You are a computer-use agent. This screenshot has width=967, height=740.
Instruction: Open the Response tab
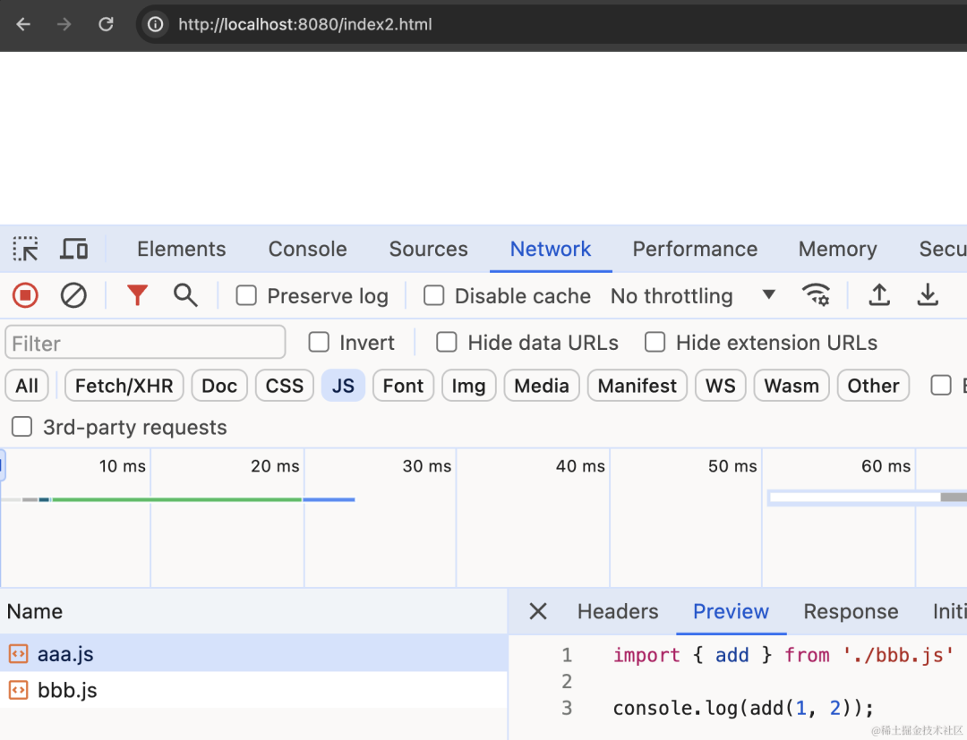[851, 611]
